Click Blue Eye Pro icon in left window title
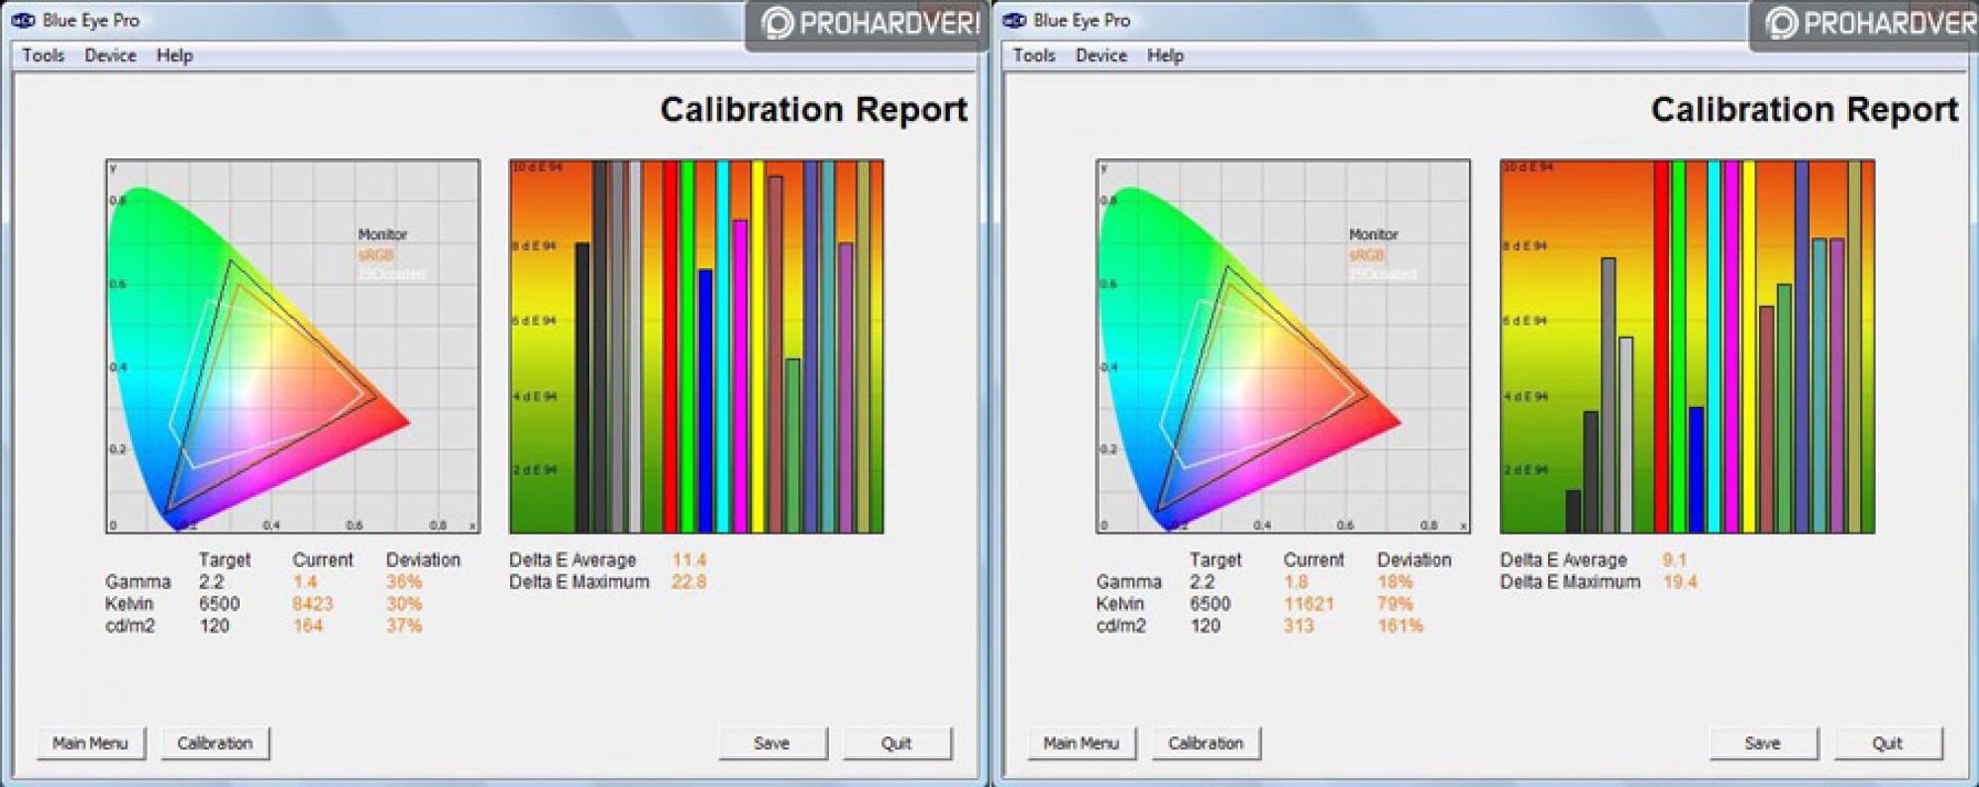 pos(24,20)
